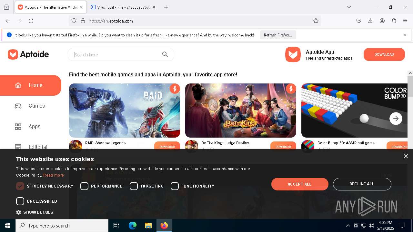
Task: Open the Games sidebar section
Action: pos(31,106)
